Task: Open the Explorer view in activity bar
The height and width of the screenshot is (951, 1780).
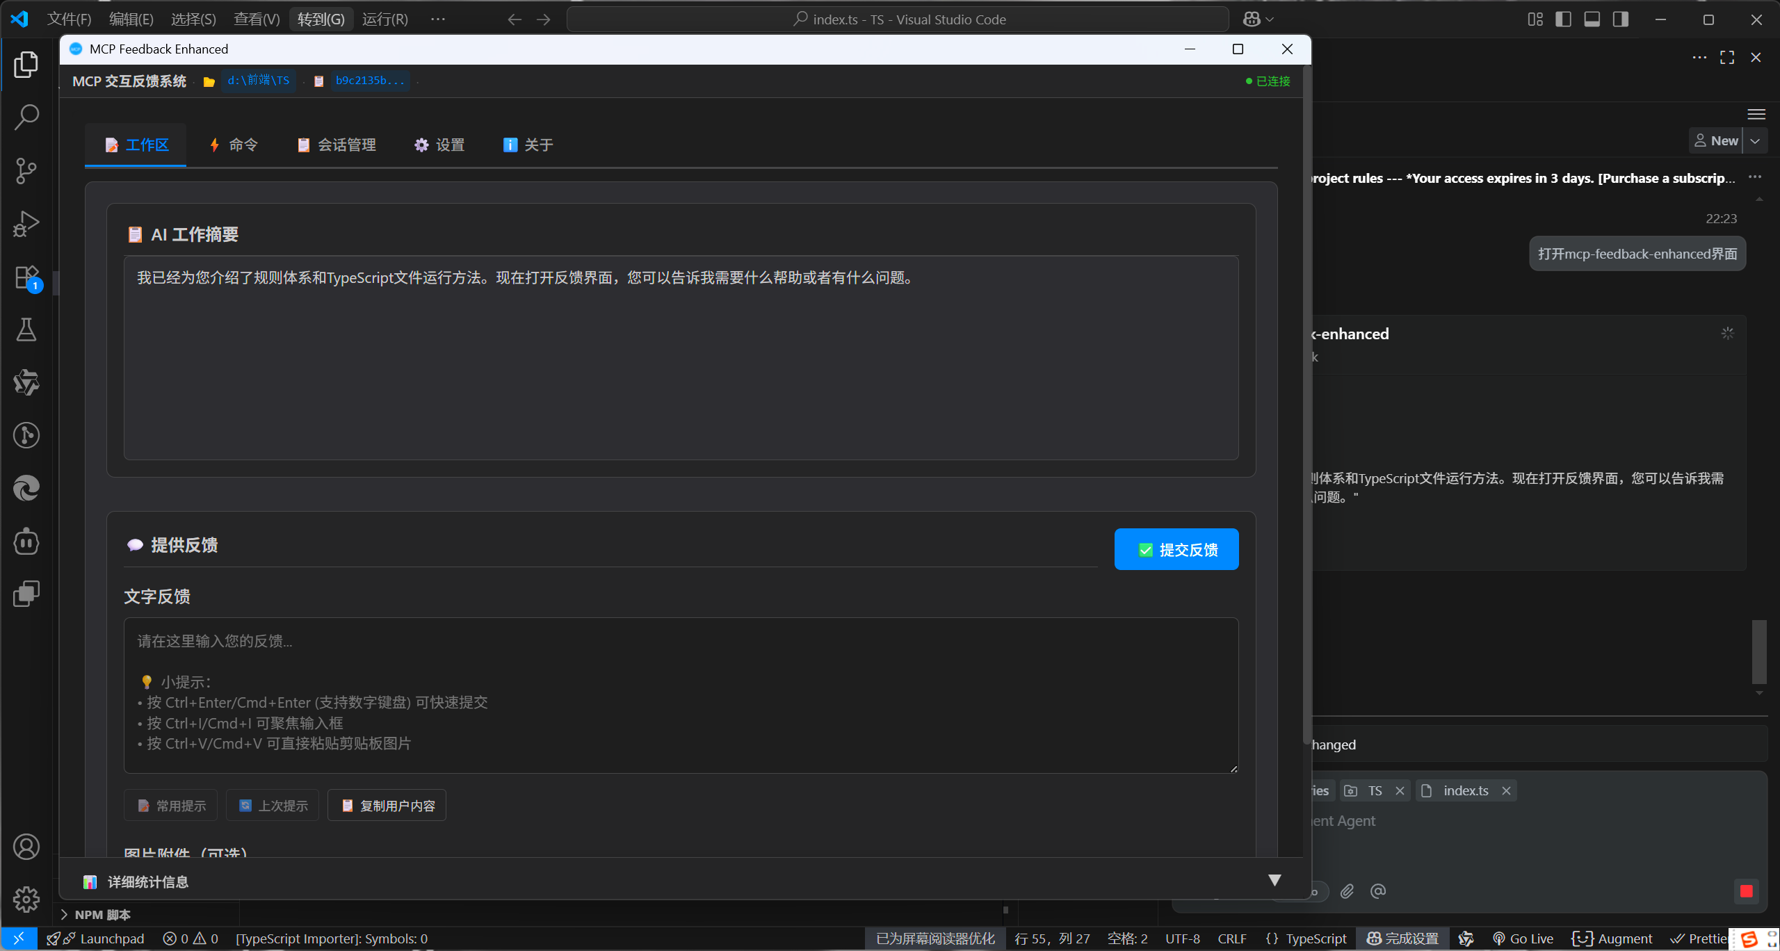Action: point(26,65)
